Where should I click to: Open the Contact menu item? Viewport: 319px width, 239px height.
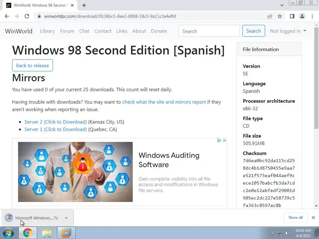point(103,31)
